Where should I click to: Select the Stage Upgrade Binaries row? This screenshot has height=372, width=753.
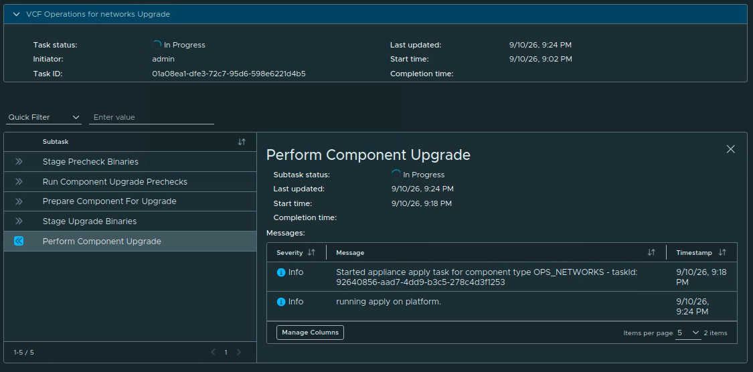130,221
